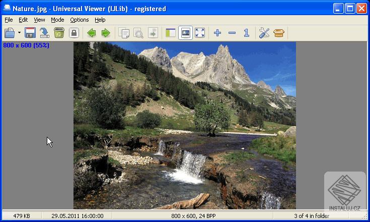
Task: Click the 479 KB status bar entry
Action: click(22, 216)
